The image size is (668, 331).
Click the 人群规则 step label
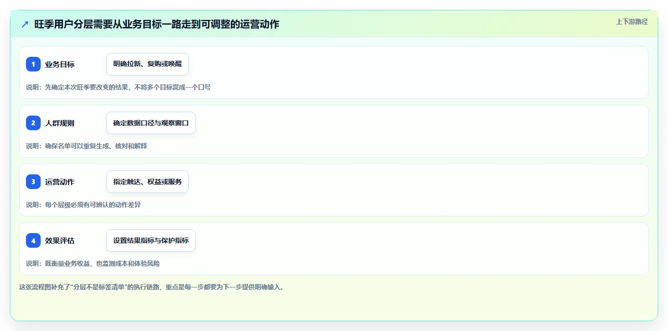(60, 123)
